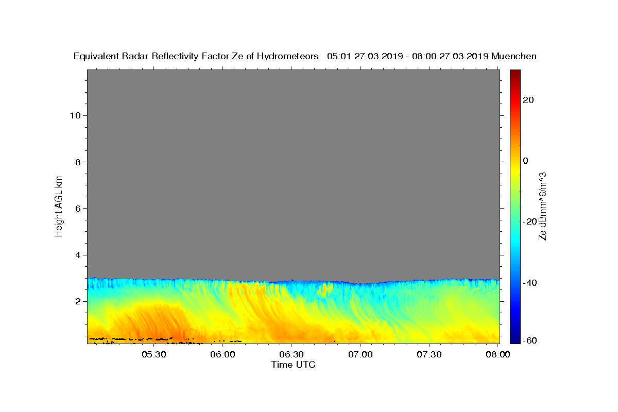Click the 'Time UTC' axis label
The height and width of the screenshot is (412, 618).
point(293,365)
